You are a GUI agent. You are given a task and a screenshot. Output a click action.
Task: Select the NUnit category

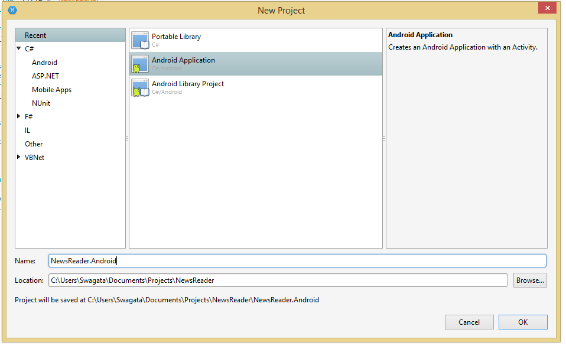[41, 103]
